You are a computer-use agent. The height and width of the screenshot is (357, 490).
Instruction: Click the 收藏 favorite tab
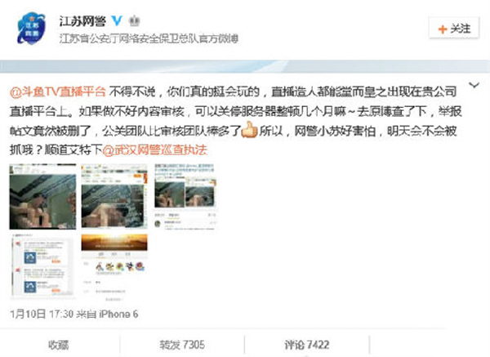coord(59,345)
